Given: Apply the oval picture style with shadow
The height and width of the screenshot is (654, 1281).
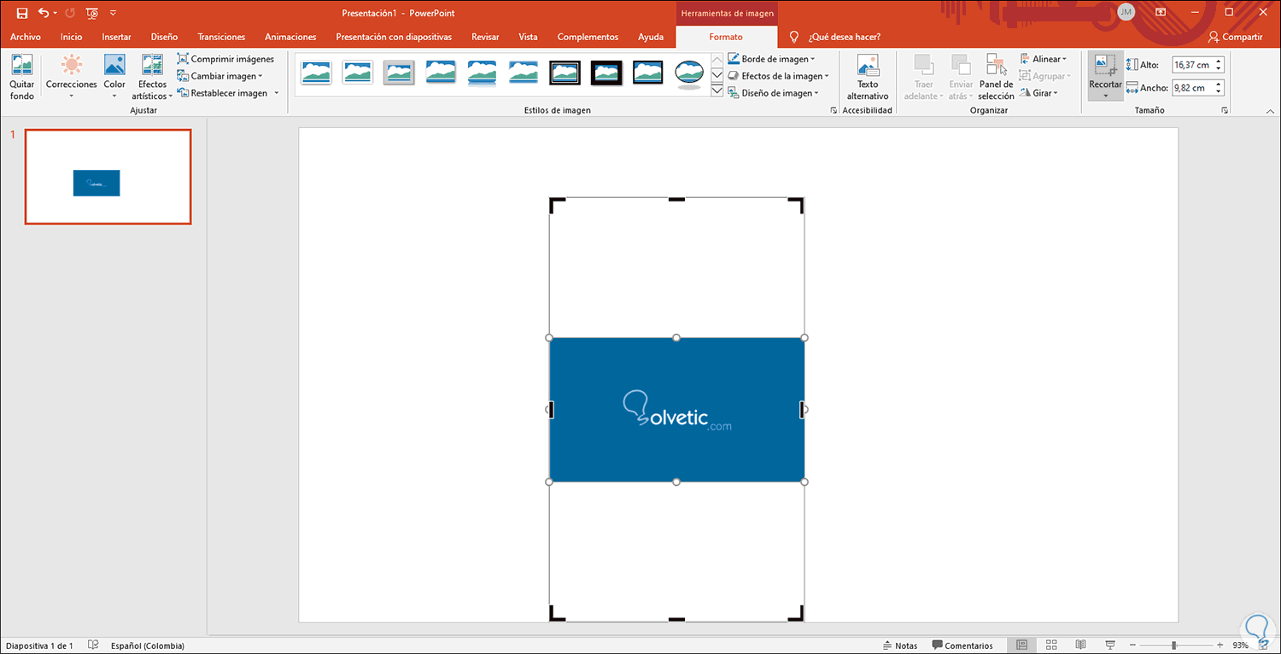Looking at the screenshot, I should [689, 73].
